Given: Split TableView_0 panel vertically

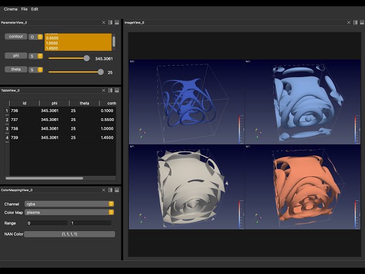Looking at the screenshot, I should click(x=117, y=90).
